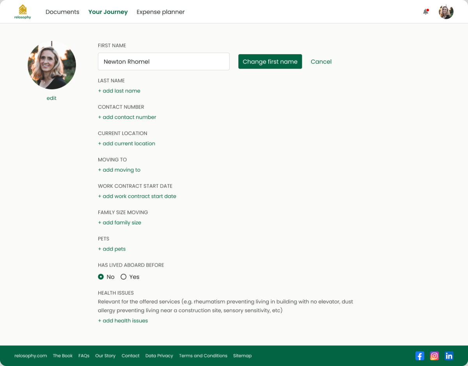Open the Facebook icon in footer
The image size is (468, 366).
(420, 356)
